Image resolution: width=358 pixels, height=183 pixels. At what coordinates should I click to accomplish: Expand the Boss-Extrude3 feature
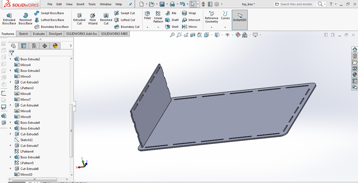coord(11,71)
